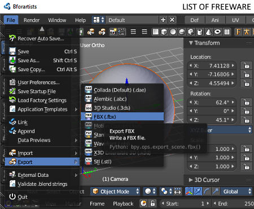
Task: Choose Alembic (.abc) export
Action: (x=122, y=99)
